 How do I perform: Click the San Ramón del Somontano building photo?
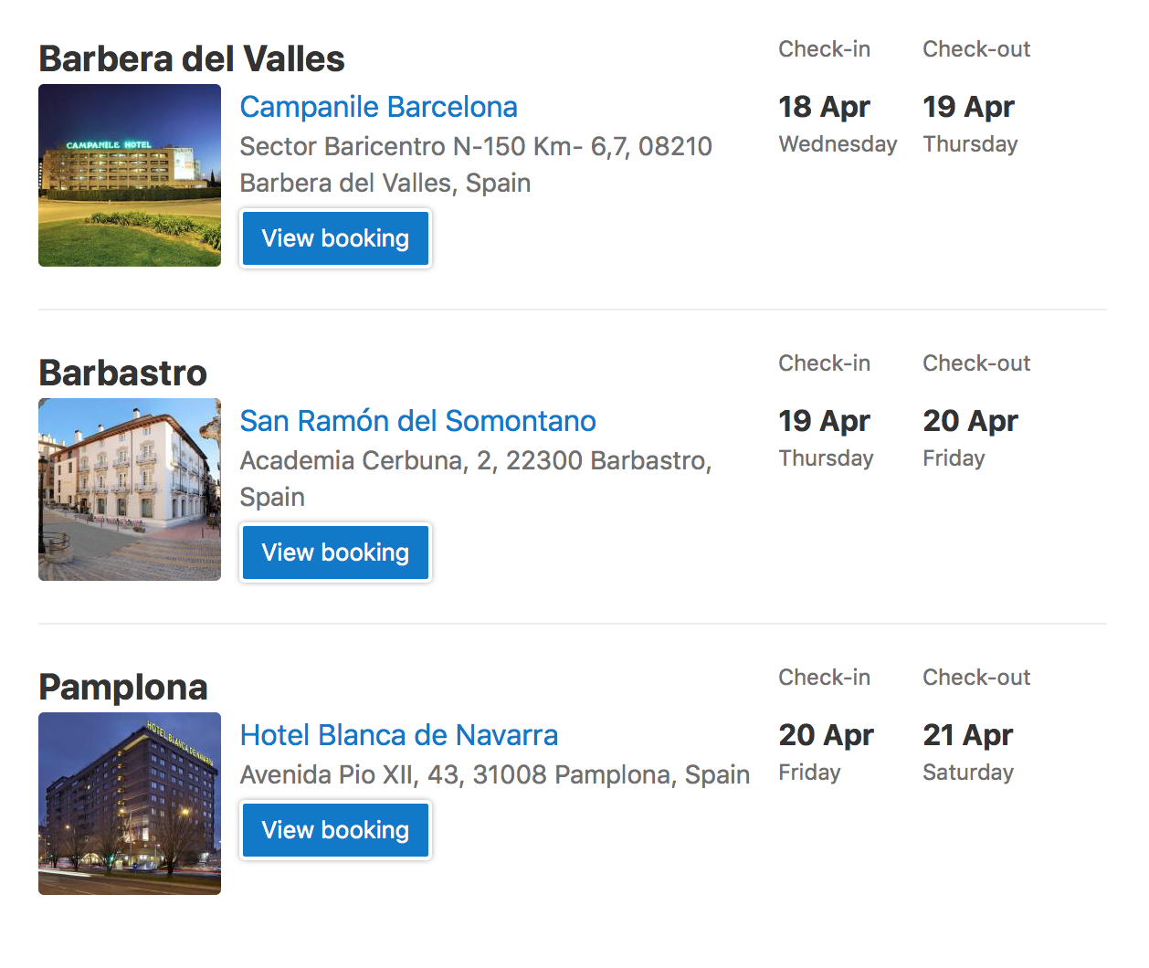tap(130, 489)
